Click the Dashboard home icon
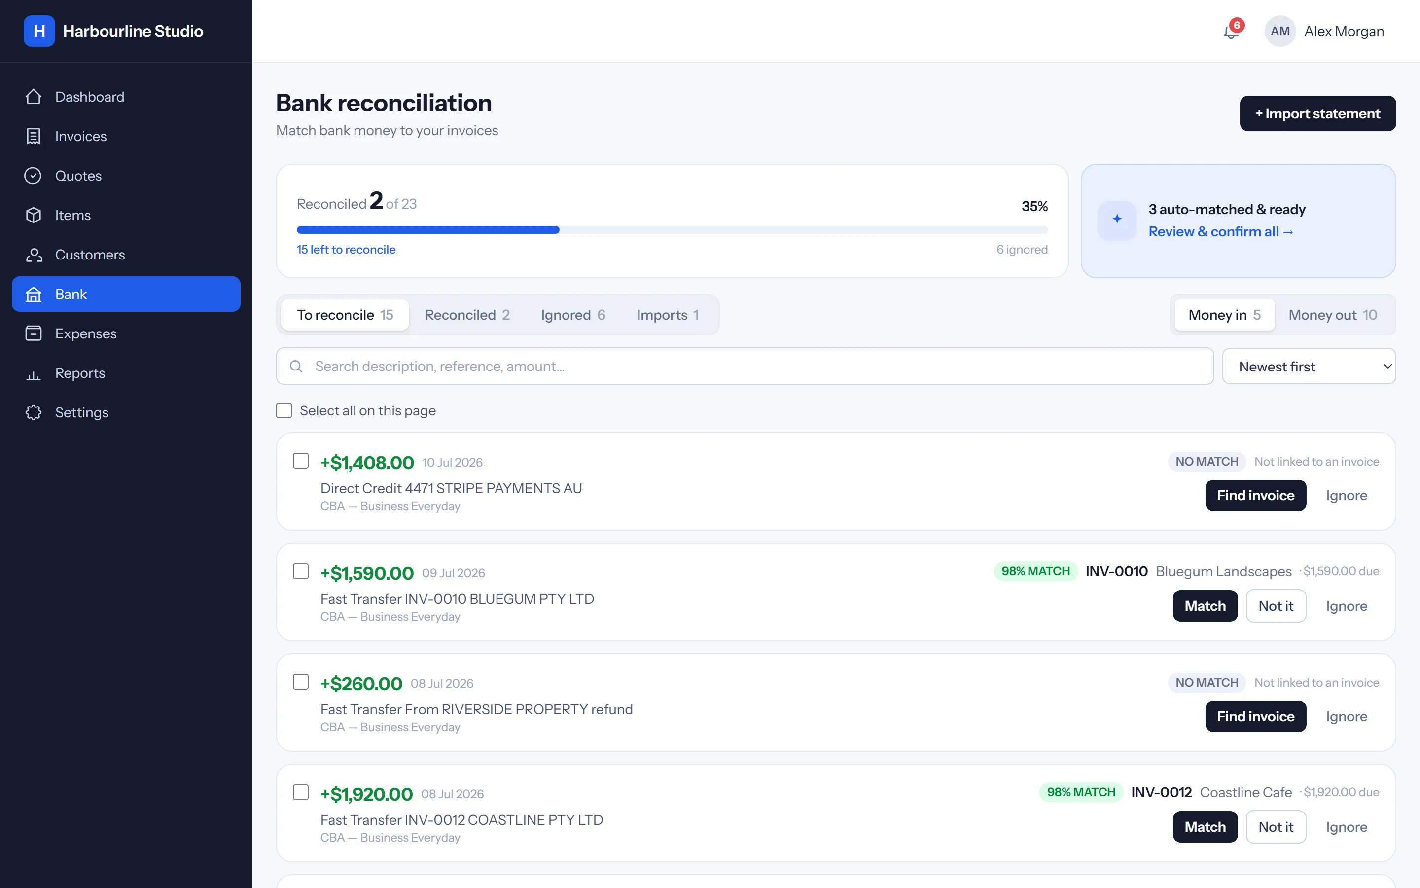The width and height of the screenshot is (1420, 888). (34, 96)
